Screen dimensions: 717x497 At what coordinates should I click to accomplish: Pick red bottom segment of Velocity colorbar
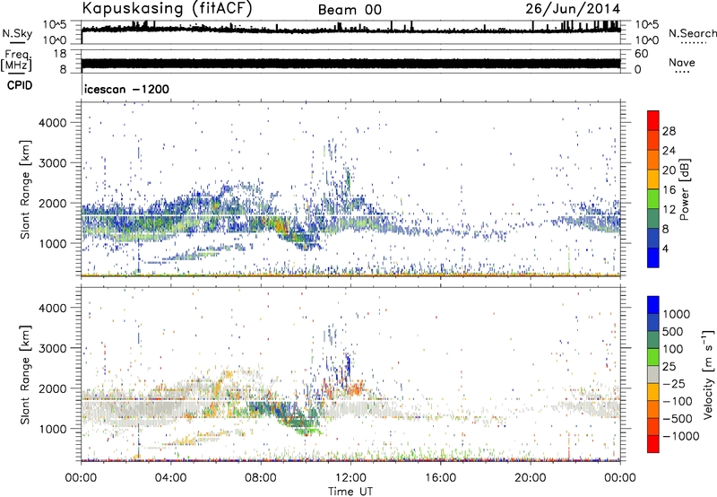click(x=653, y=444)
